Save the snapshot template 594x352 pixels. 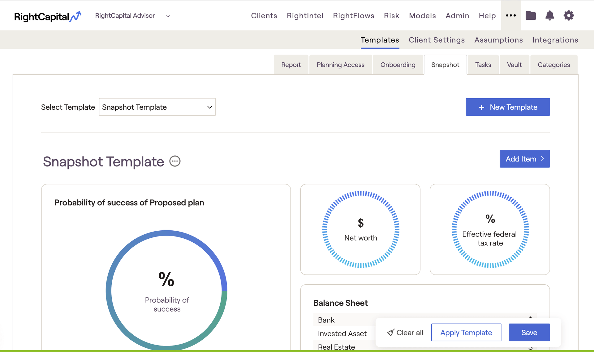[x=529, y=333]
